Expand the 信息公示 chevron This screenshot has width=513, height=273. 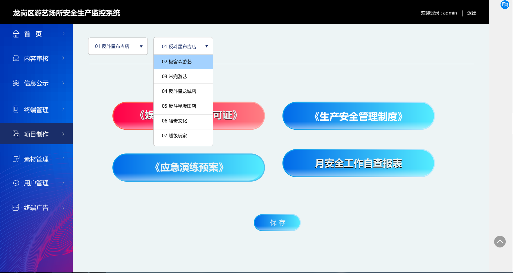(x=63, y=83)
